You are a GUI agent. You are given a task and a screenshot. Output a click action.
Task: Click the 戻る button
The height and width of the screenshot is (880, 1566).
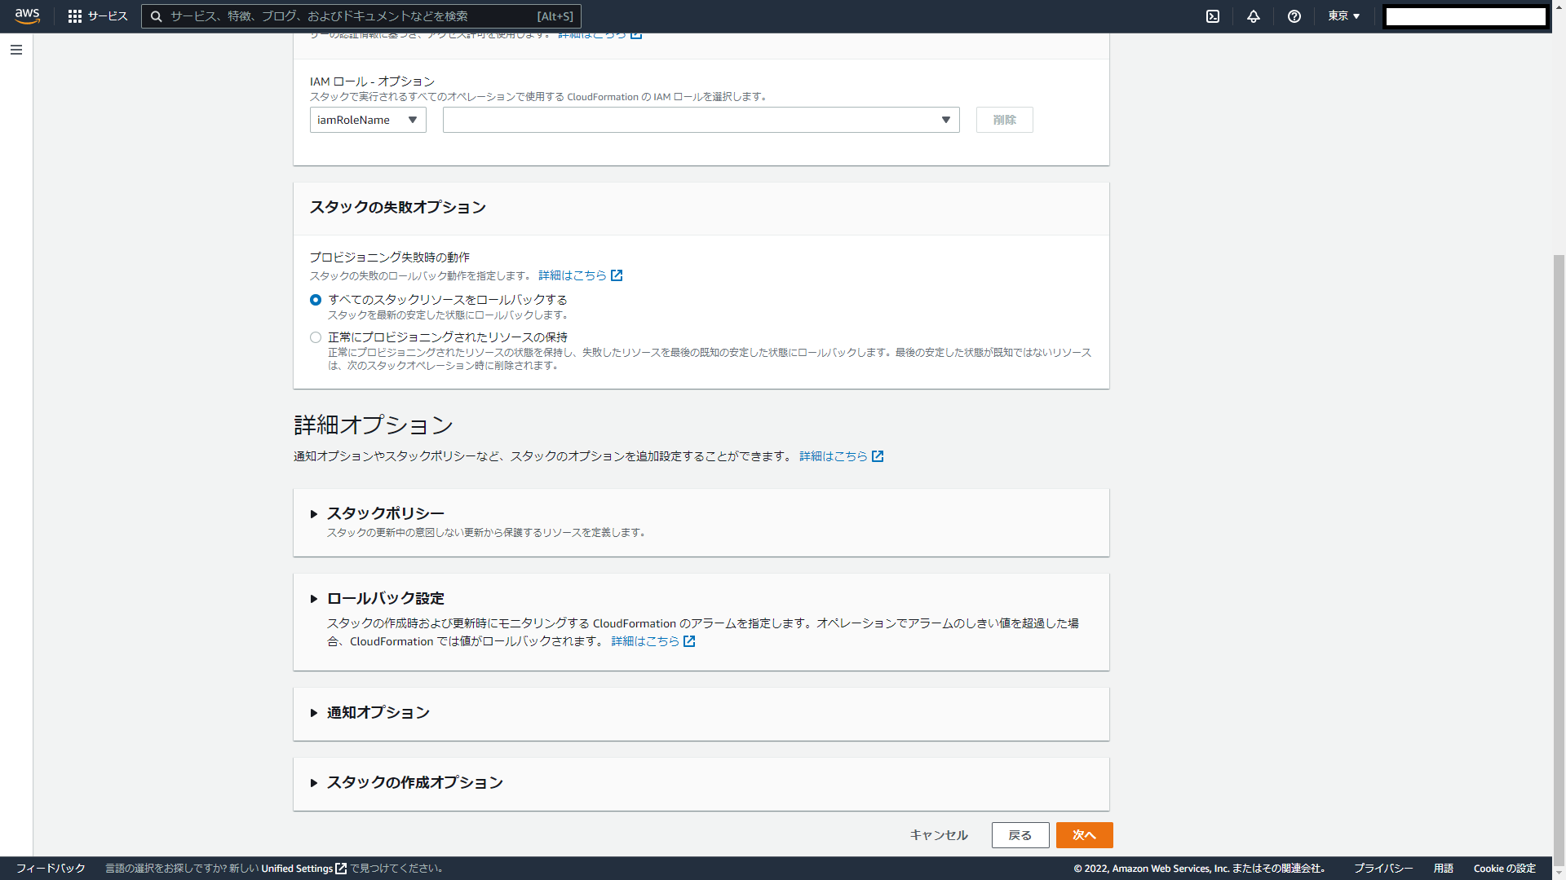(x=1020, y=835)
